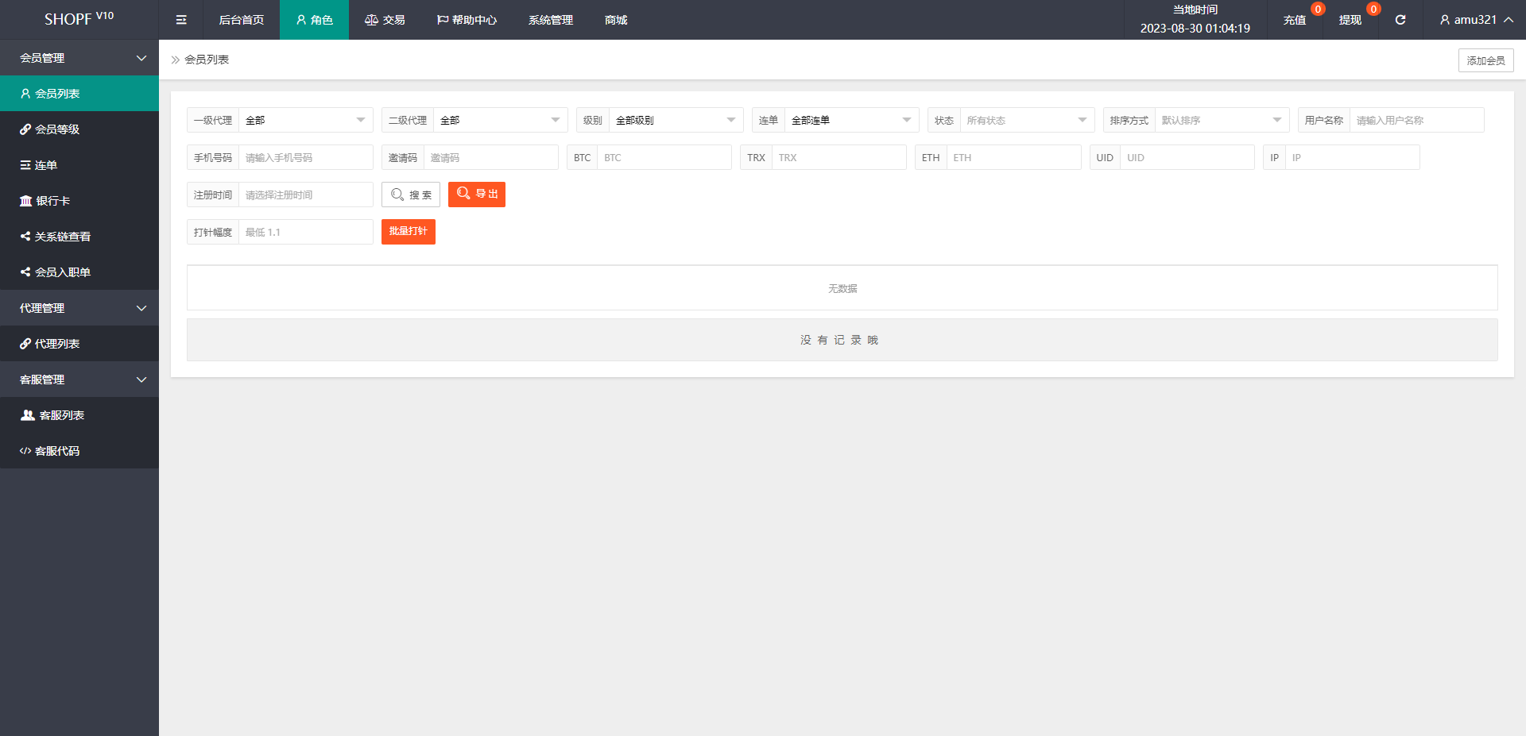Open 连单 sidebar item
This screenshot has width=1526, height=736.
pyautogui.click(x=45, y=165)
